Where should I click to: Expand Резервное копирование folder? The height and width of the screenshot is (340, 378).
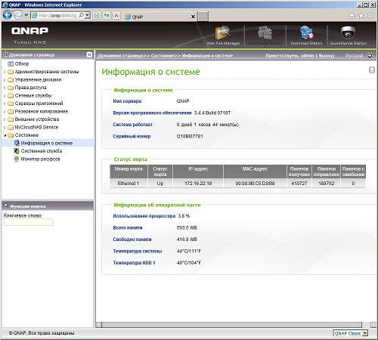5,112
